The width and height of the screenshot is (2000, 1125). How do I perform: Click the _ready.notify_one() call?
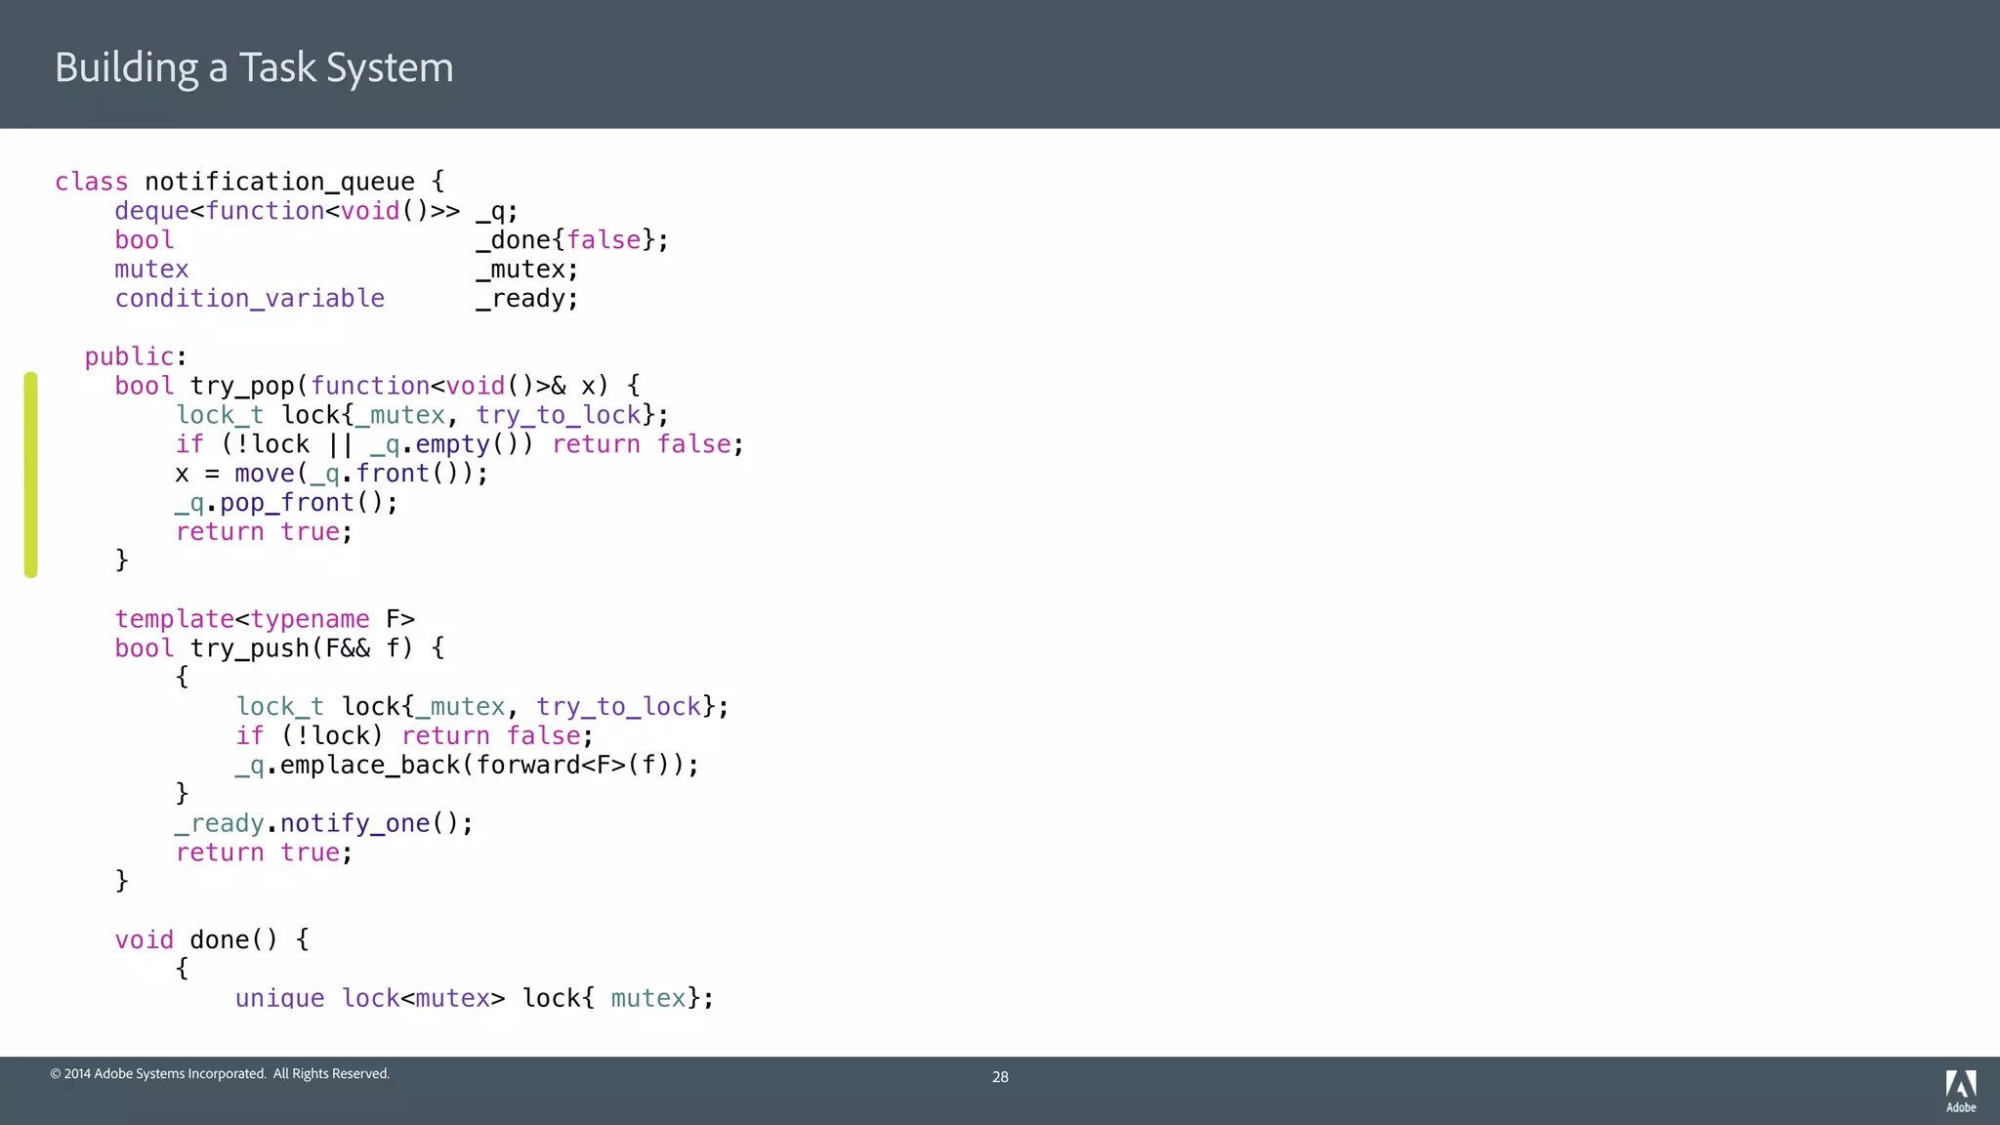324,823
